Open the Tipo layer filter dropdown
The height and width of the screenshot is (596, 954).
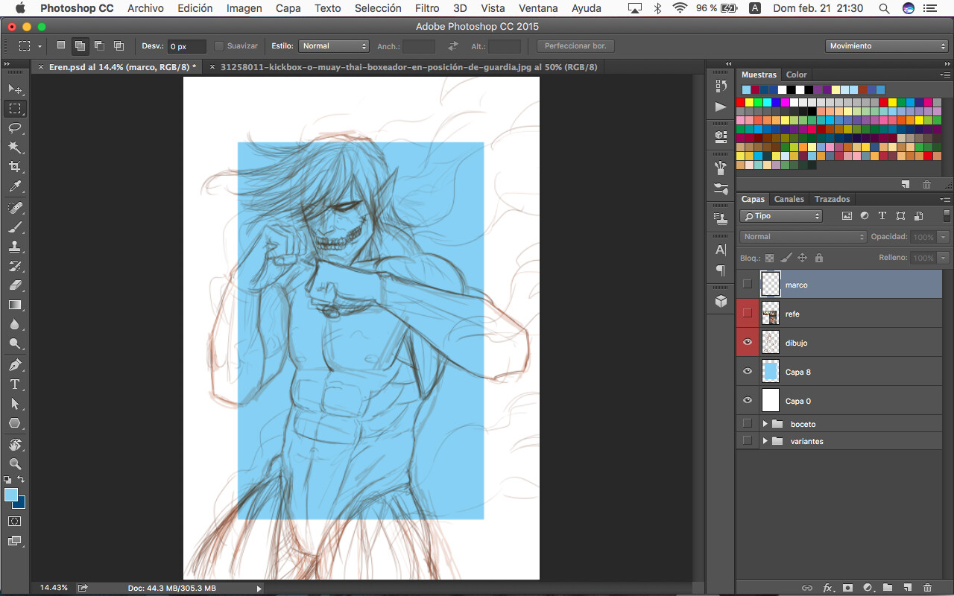point(780,216)
